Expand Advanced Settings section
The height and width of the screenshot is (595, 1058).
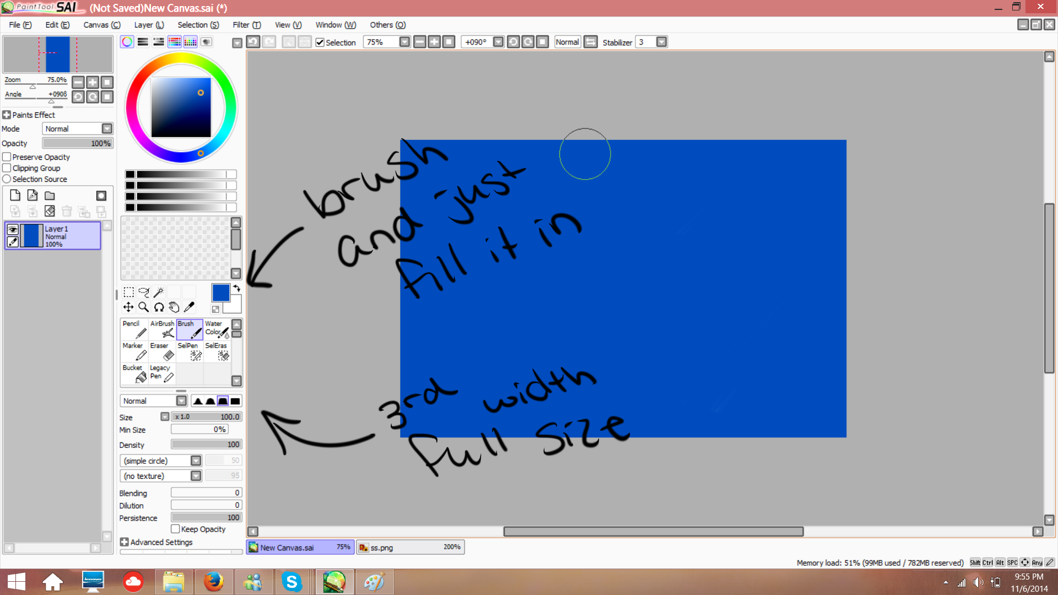coord(125,542)
